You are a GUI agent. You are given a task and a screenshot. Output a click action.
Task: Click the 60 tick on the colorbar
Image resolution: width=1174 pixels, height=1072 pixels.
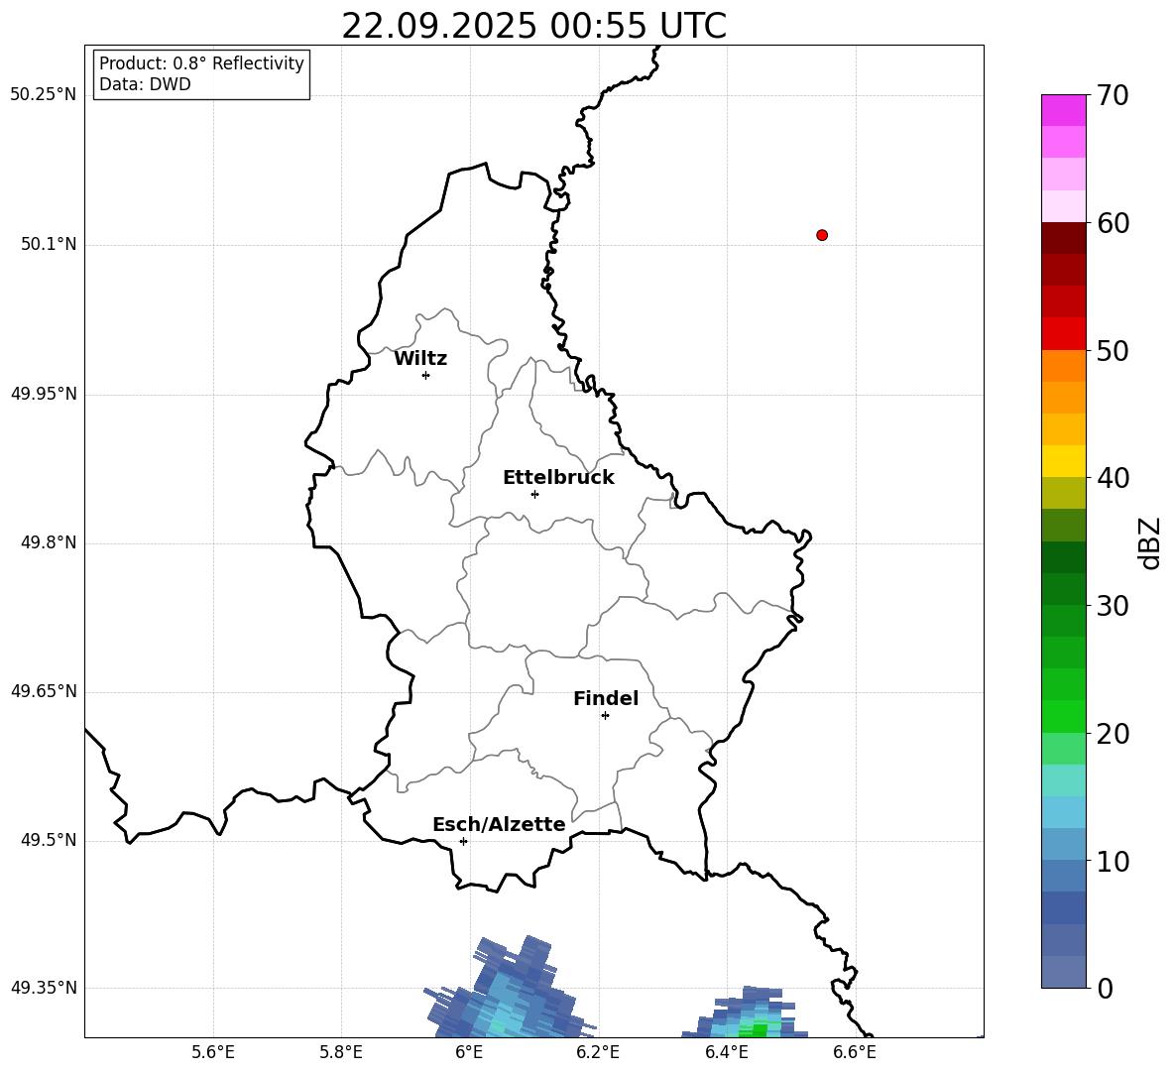(x=1113, y=223)
